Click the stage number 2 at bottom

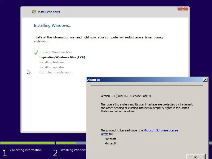(x=55, y=153)
